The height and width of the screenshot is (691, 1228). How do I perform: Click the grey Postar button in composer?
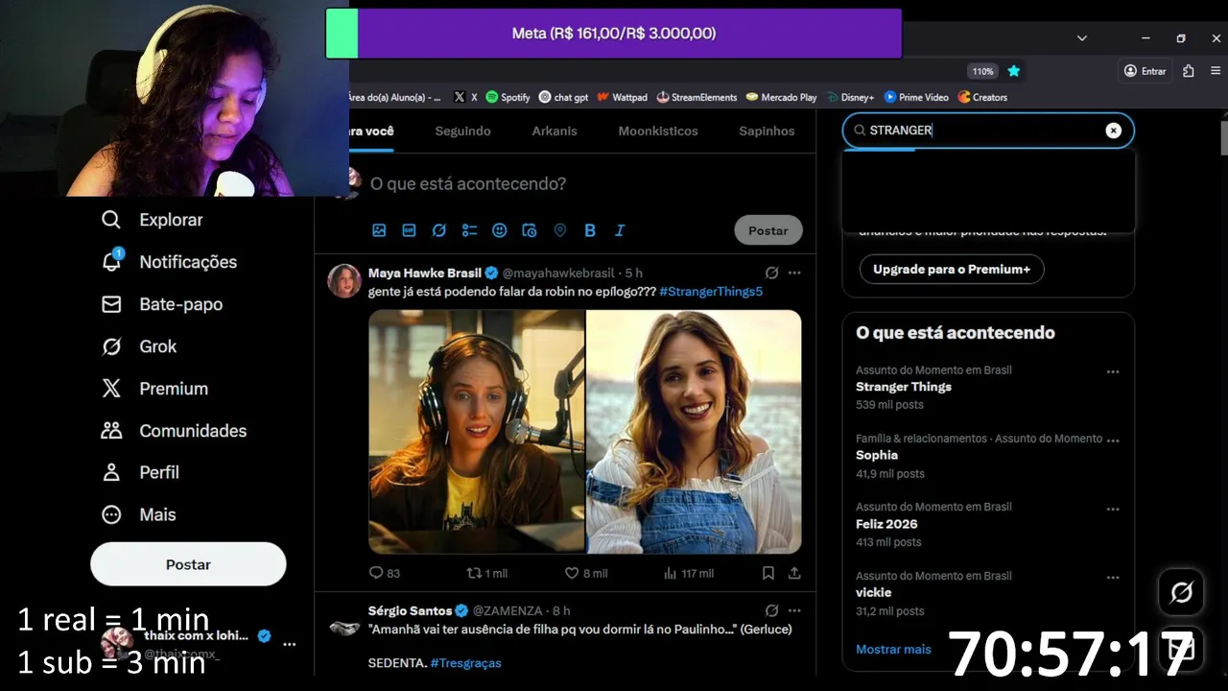(x=768, y=230)
